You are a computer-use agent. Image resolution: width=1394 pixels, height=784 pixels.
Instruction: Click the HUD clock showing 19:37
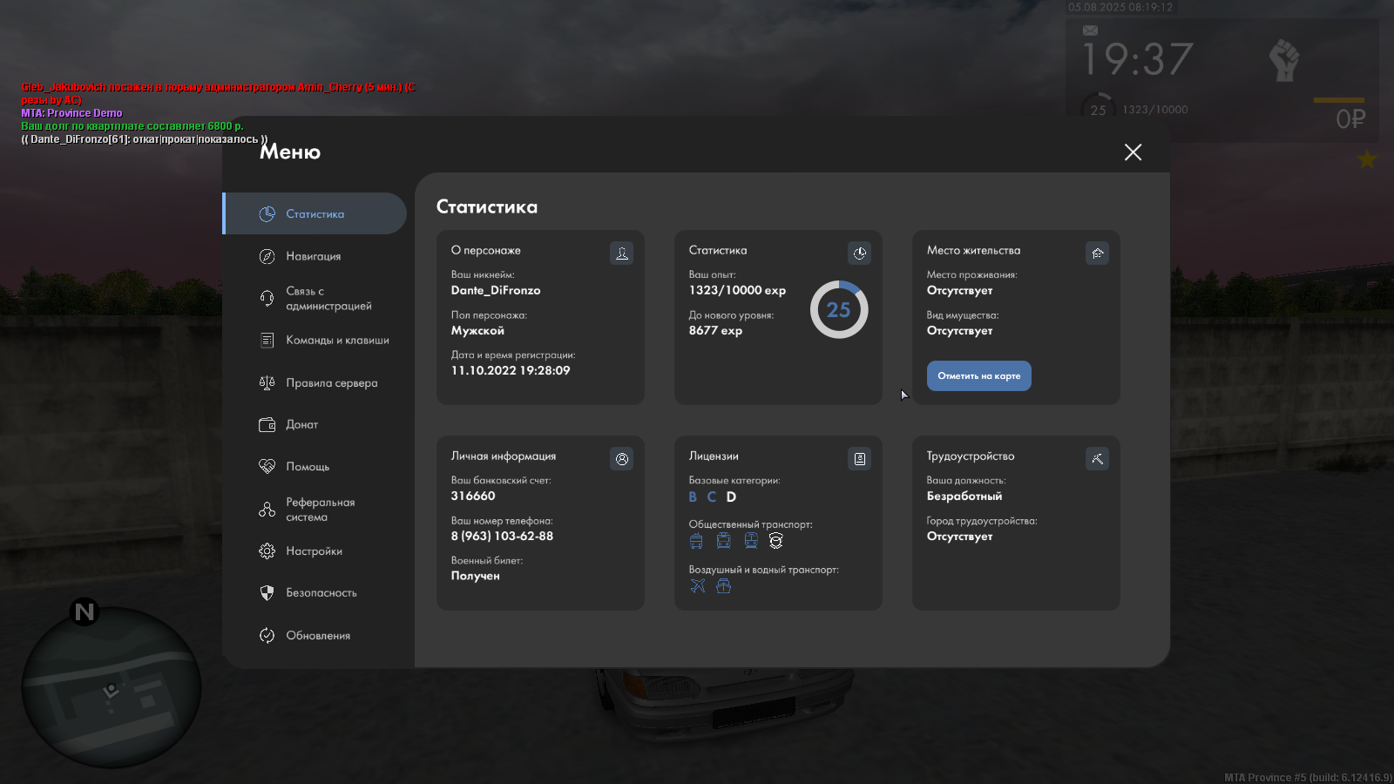tap(1137, 59)
